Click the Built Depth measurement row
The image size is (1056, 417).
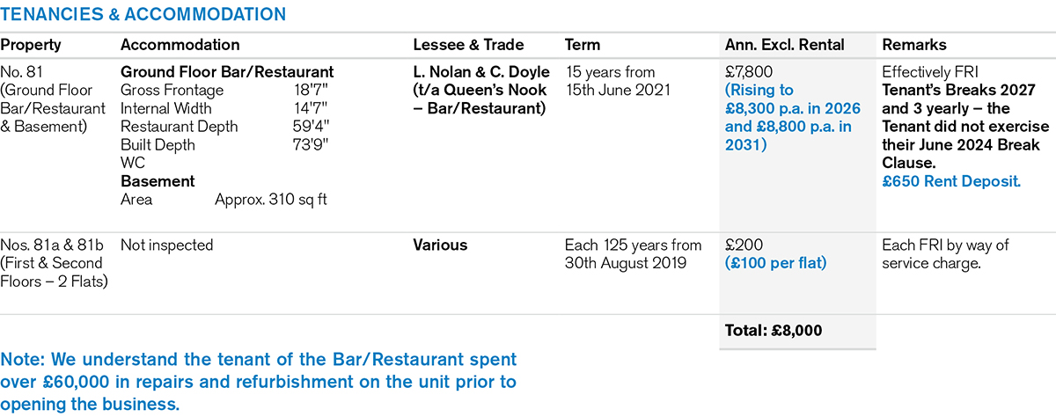point(224,145)
